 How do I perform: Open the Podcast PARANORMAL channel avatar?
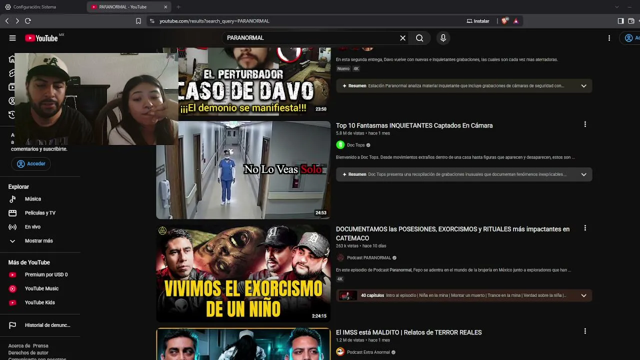tap(340, 258)
